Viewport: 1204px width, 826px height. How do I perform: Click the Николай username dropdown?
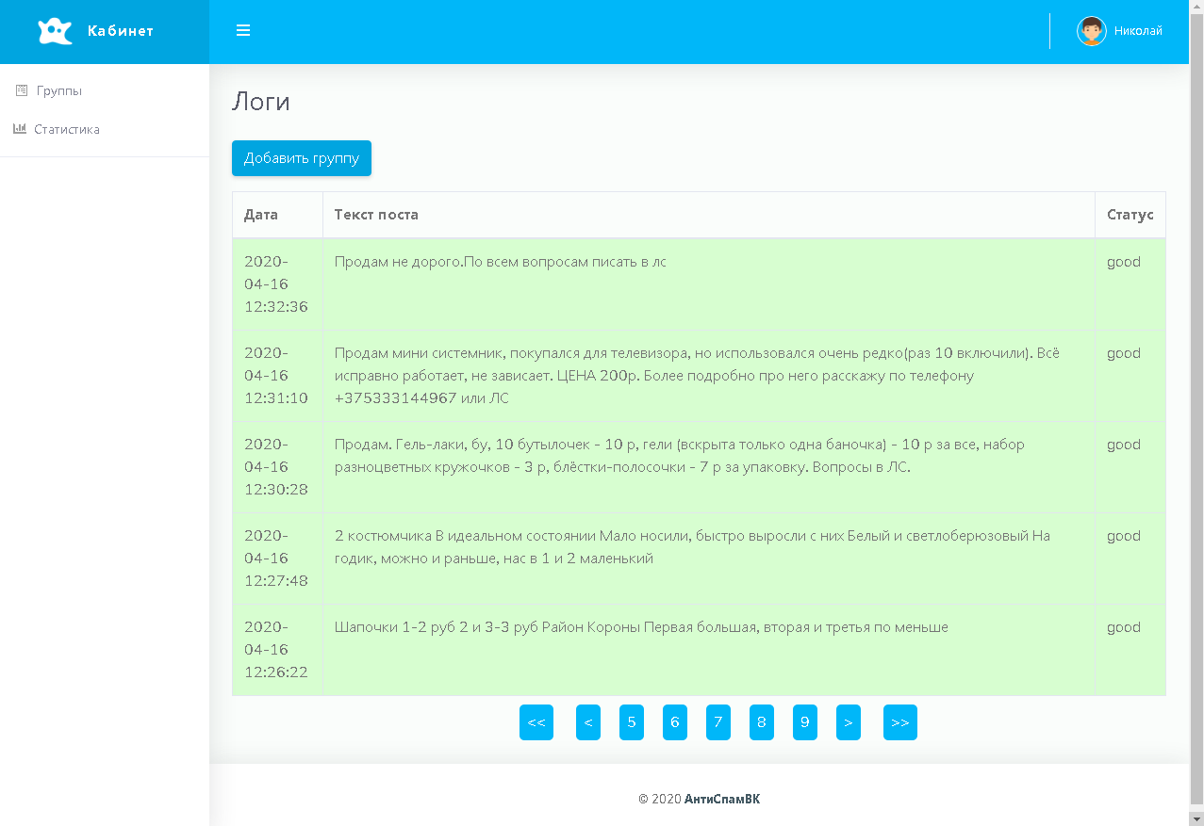click(1138, 31)
